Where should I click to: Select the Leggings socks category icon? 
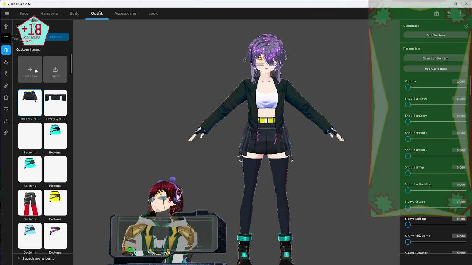(x=6, y=121)
